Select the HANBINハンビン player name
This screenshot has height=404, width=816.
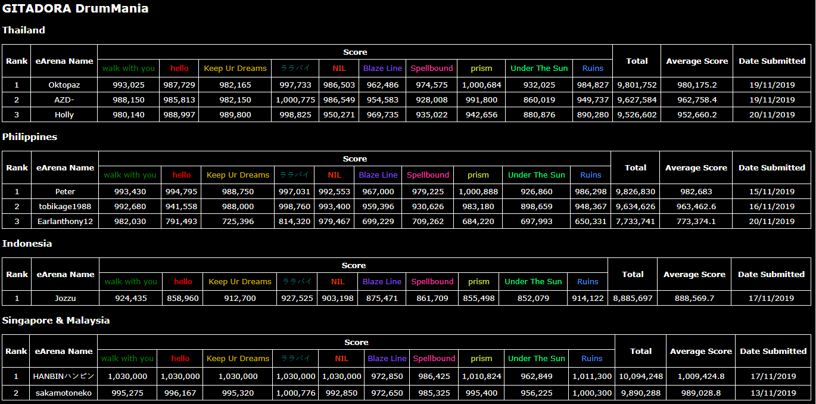click(x=64, y=377)
